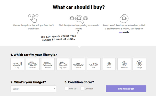Select the Large wheel size tile
The height and width of the screenshot is (96, 156).
139,64
